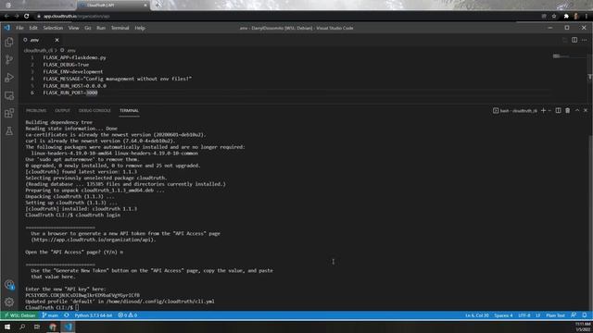Click cloudtruth_cli breadcrumb folder
The width and height of the screenshot is (593, 333).
coord(38,50)
